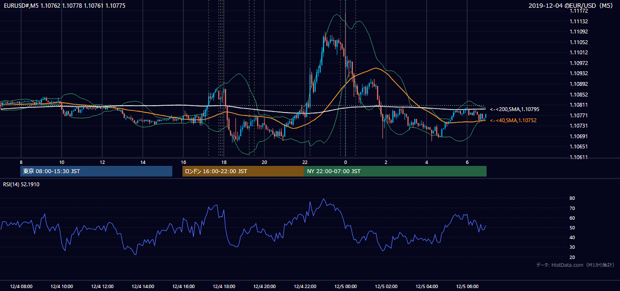The height and width of the screenshot is (291, 620).
Task: Click price axis value 1.10651
Action: pyautogui.click(x=579, y=147)
